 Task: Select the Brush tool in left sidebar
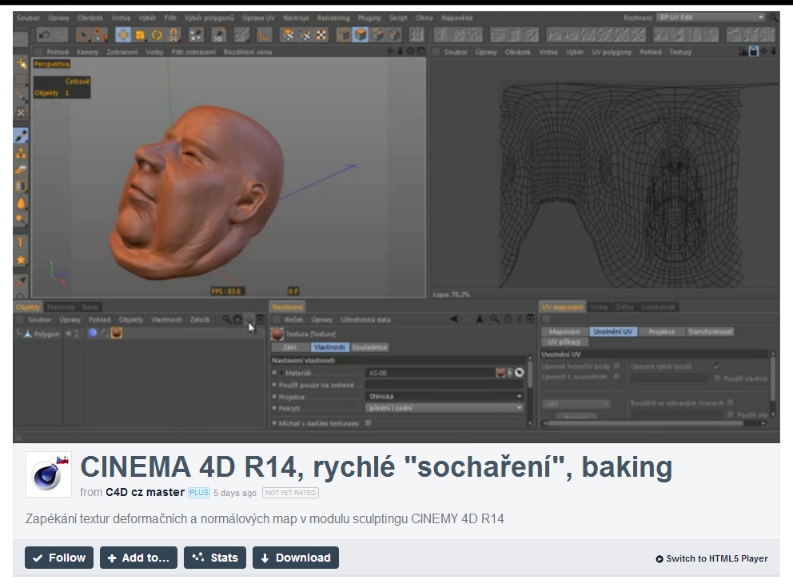click(21, 136)
